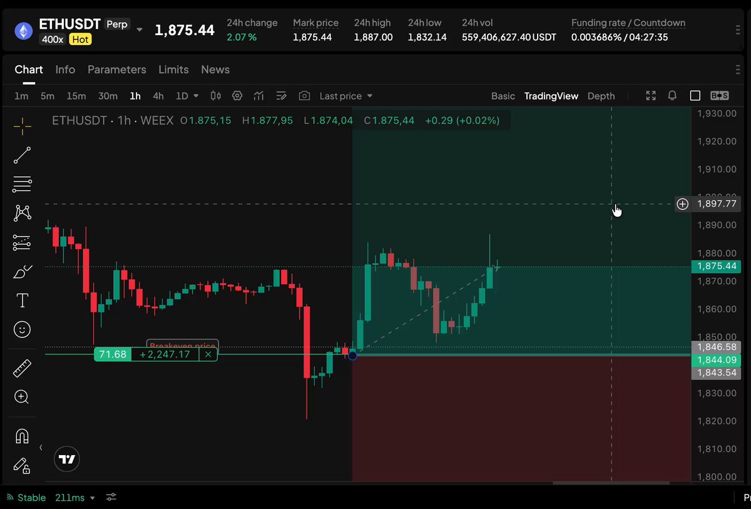Open the candlestick chart style picker
This screenshot has height=509, width=751.
216,96
